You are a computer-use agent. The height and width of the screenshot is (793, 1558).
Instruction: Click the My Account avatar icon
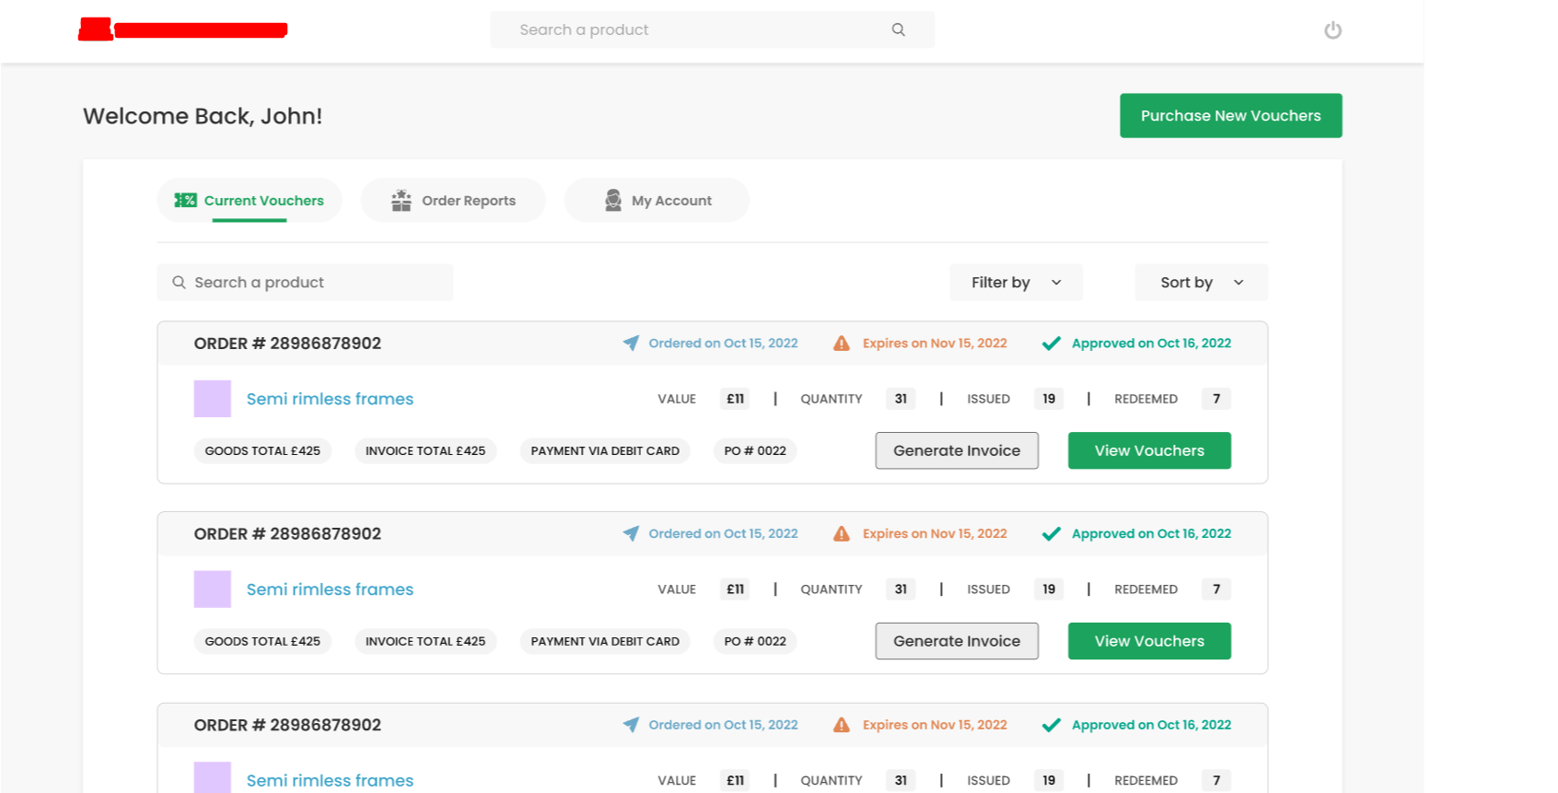(x=612, y=201)
